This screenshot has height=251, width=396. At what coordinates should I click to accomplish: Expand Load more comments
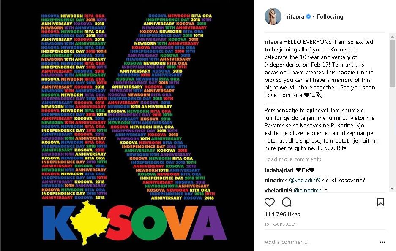point(292,159)
